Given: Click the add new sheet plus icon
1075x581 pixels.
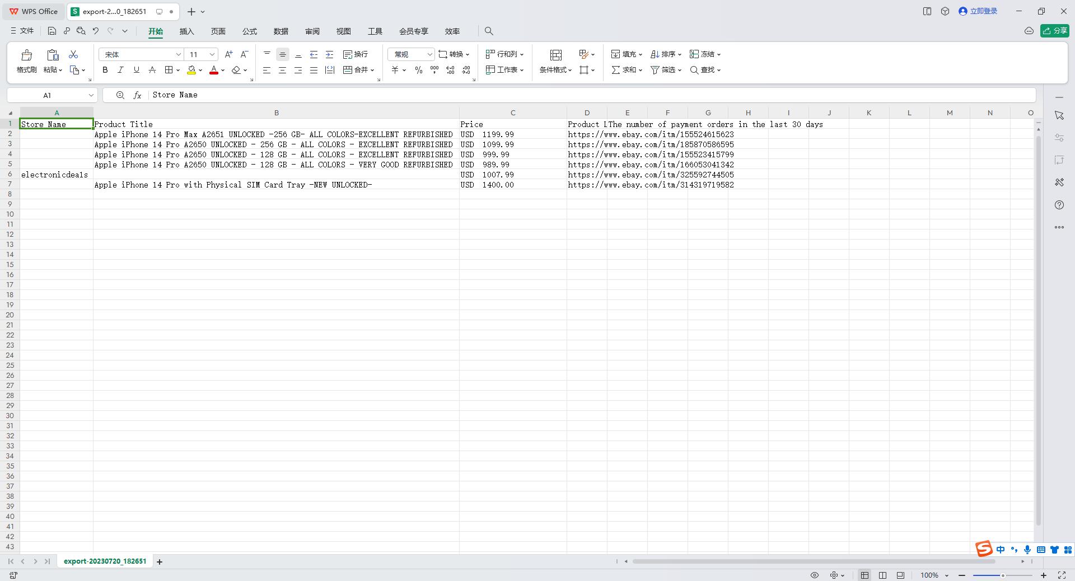Looking at the screenshot, I should pos(160,561).
